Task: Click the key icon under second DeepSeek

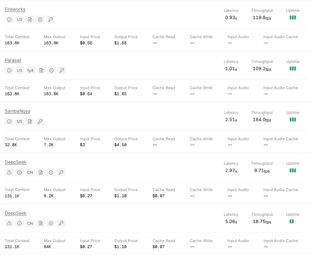Action: click(x=61, y=223)
